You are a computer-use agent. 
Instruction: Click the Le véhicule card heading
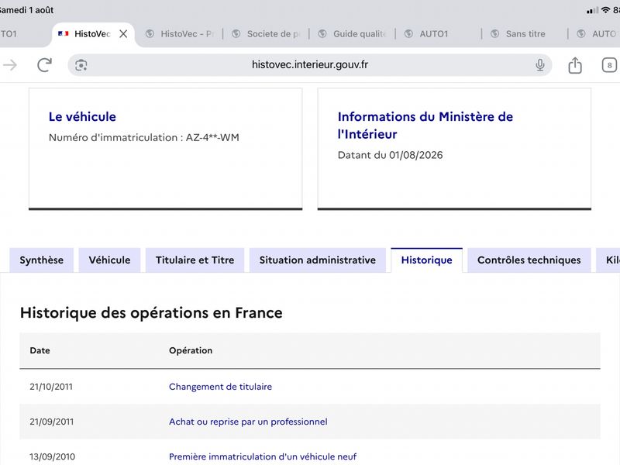(82, 117)
